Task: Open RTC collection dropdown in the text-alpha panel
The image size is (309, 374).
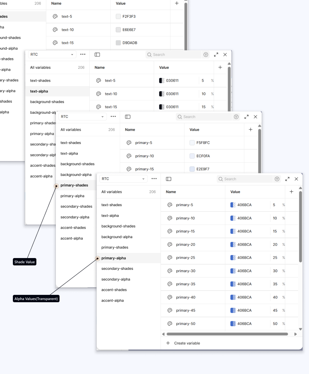Action: (x=52, y=54)
